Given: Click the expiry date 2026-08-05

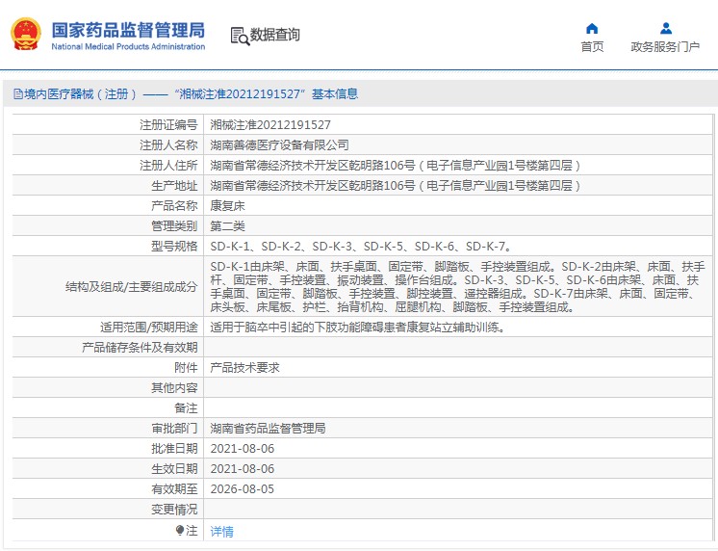Looking at the screenshot, I should 243,488.
